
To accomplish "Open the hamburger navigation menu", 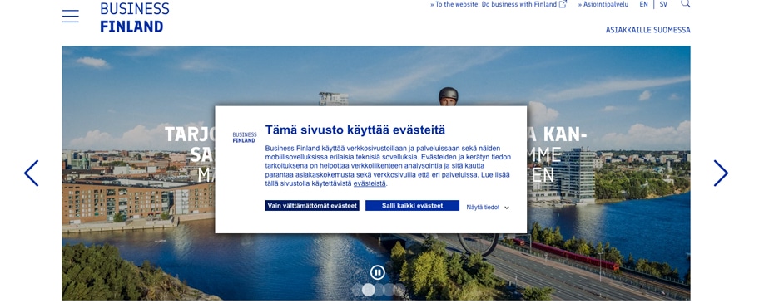I will pos(70,17).
